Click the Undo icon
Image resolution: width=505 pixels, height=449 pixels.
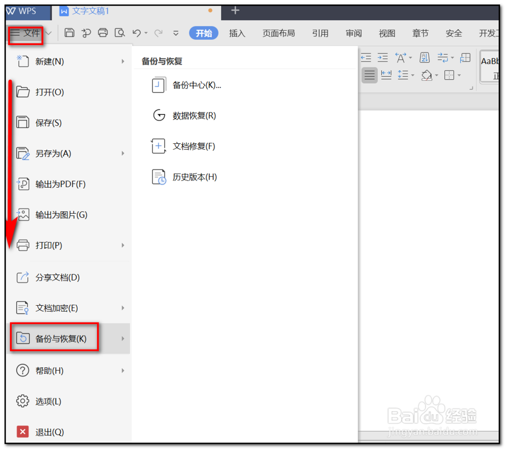click(136, 32)
